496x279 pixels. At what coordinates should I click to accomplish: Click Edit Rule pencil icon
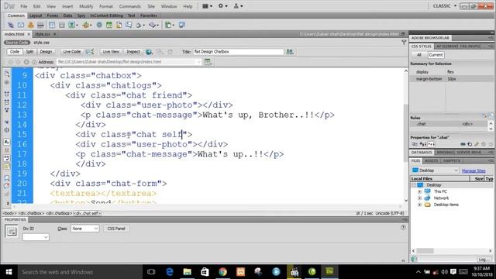[477, 144]
